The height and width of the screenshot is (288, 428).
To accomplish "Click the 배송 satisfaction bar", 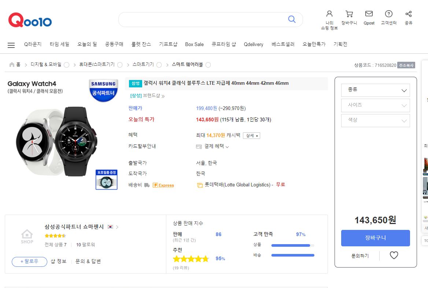I will [293, 255].
